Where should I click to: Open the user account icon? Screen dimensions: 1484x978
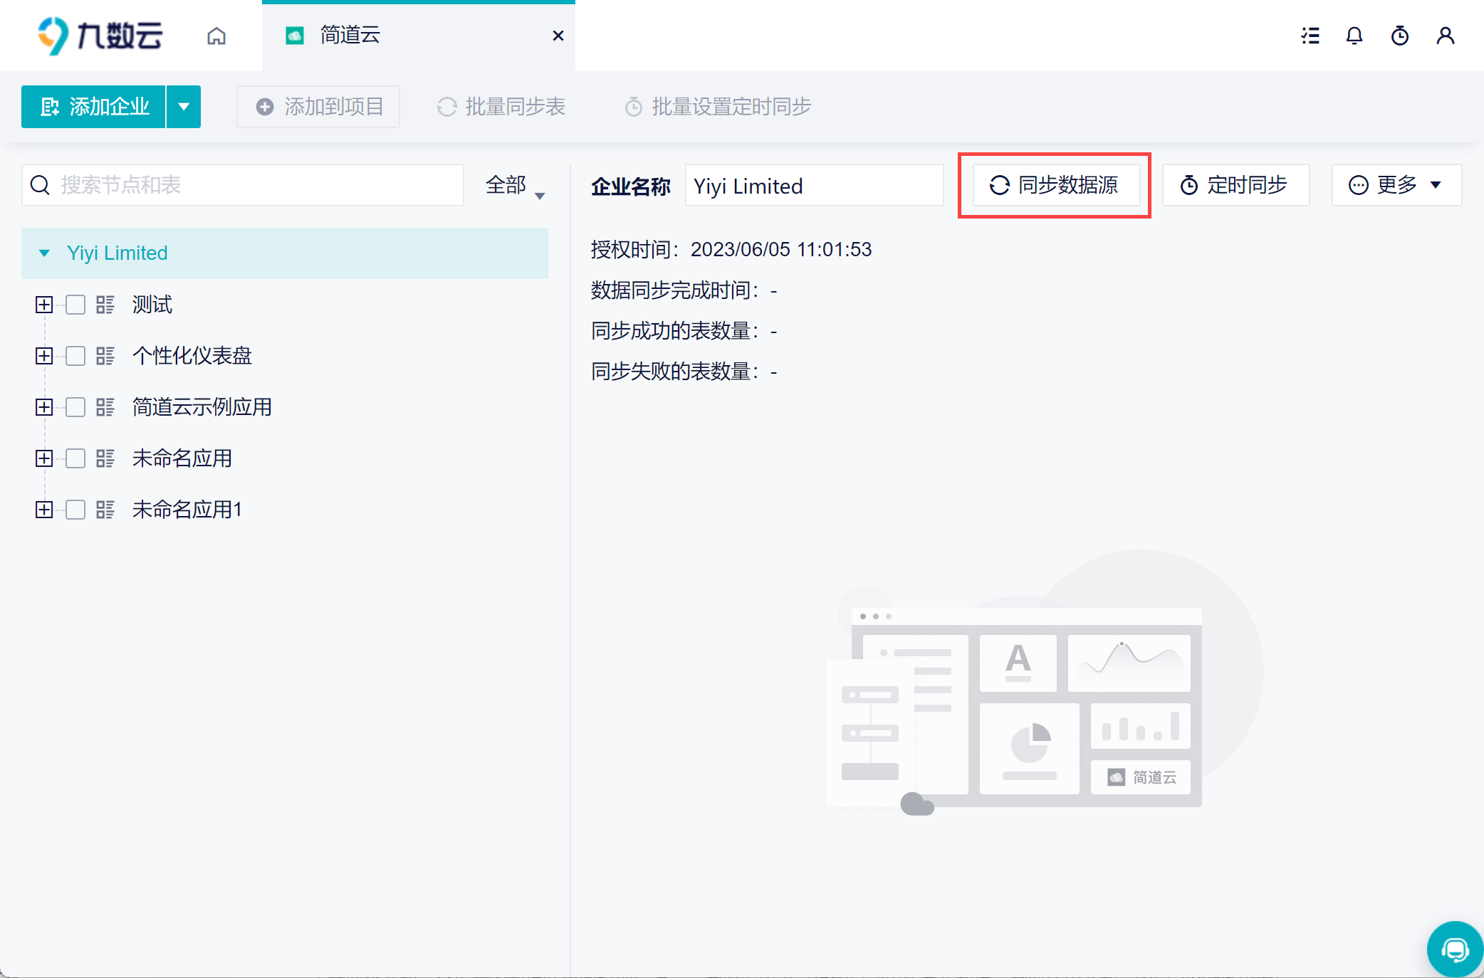1445,36
